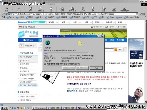Expand the Back button history dropdown arrow
Image resolution: width=147 pixels, height=110 pixels.
[13, 9]
